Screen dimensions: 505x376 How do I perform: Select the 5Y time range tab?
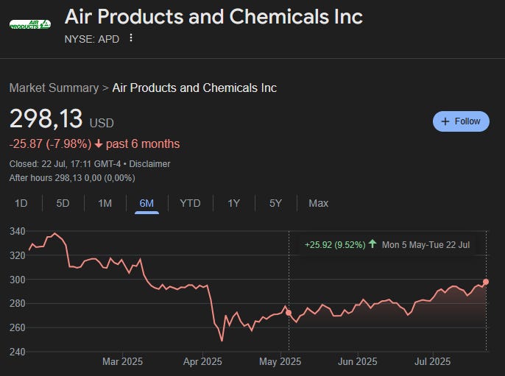[275, 203]
